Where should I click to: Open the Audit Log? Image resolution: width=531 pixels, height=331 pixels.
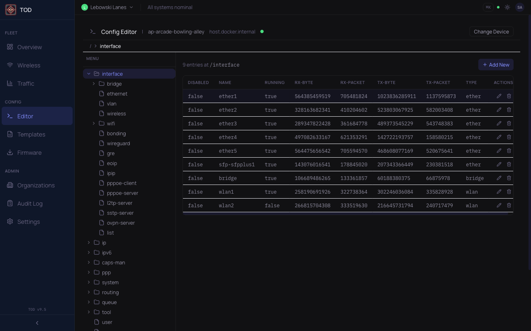29,203
